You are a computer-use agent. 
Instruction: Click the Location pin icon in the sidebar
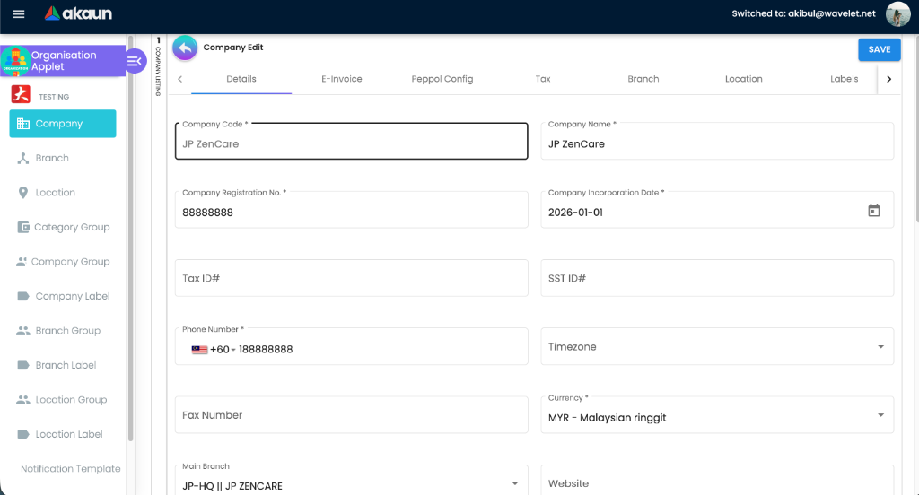[x=22, y=193]
